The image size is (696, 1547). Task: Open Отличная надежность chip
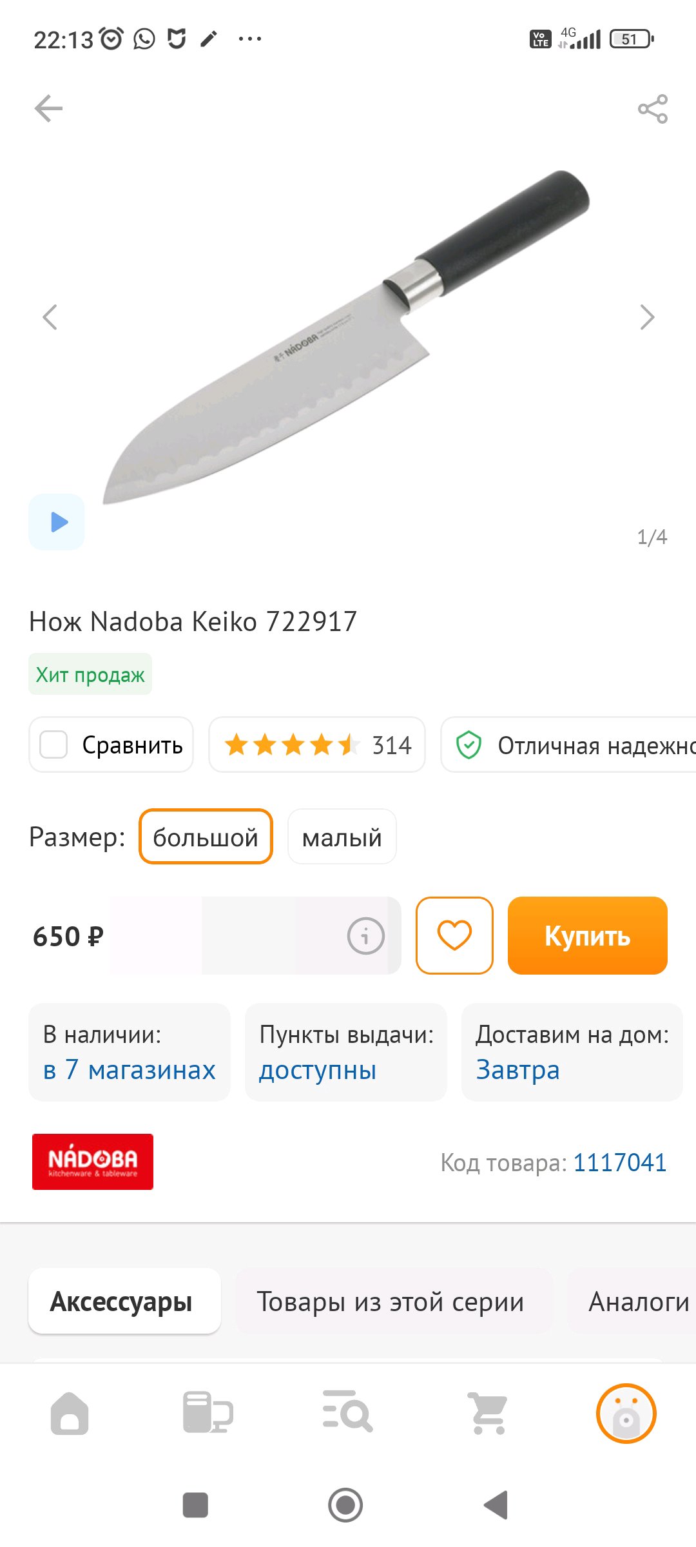tap(568, 744)
